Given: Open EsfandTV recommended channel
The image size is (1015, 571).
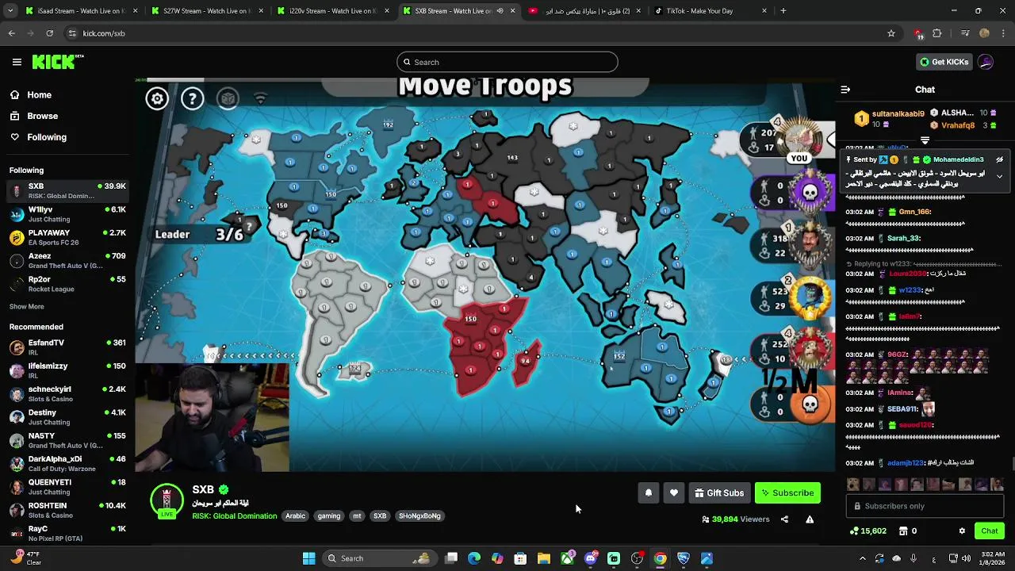Looking at the screenshot, I should click(x=67, y=347).
